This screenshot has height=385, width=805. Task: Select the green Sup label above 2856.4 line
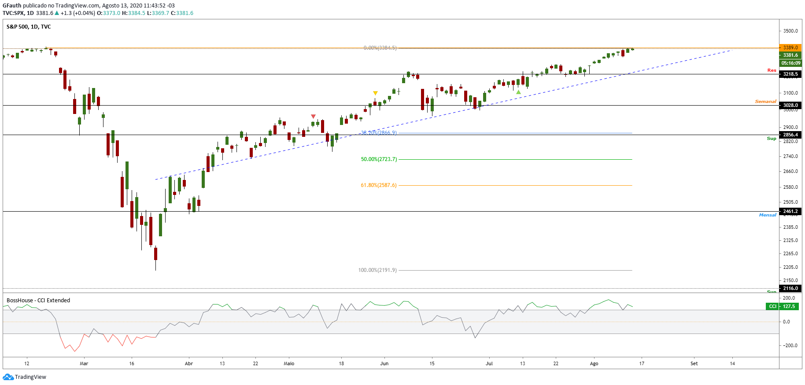coord(772,139)
